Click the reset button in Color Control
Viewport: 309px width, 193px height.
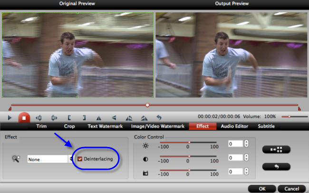coord(276,166)
